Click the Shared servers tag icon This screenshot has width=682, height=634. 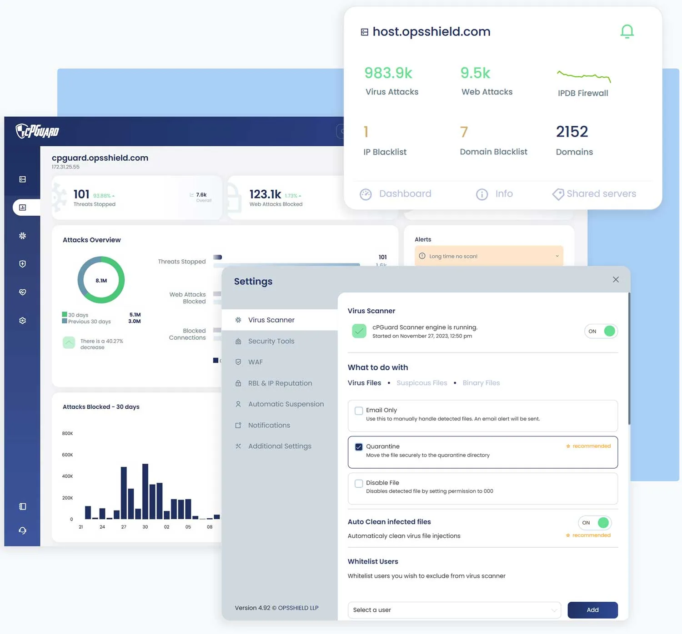tap(558, 194)
